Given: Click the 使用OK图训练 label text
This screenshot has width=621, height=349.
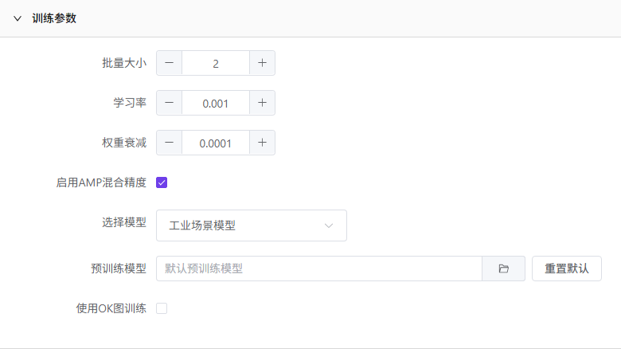Looking at the screenshot, I should point(111,308).
